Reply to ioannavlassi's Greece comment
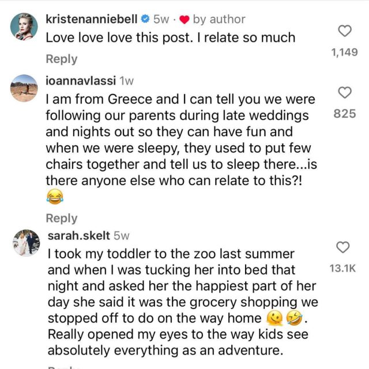The width and height of the screenshot is (369, 369). (61, 218)
